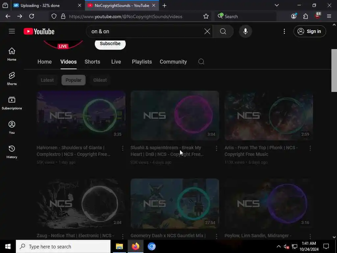Go to Home in the sidebar
This screenshot has height=253, width=337.
(12, 54)
